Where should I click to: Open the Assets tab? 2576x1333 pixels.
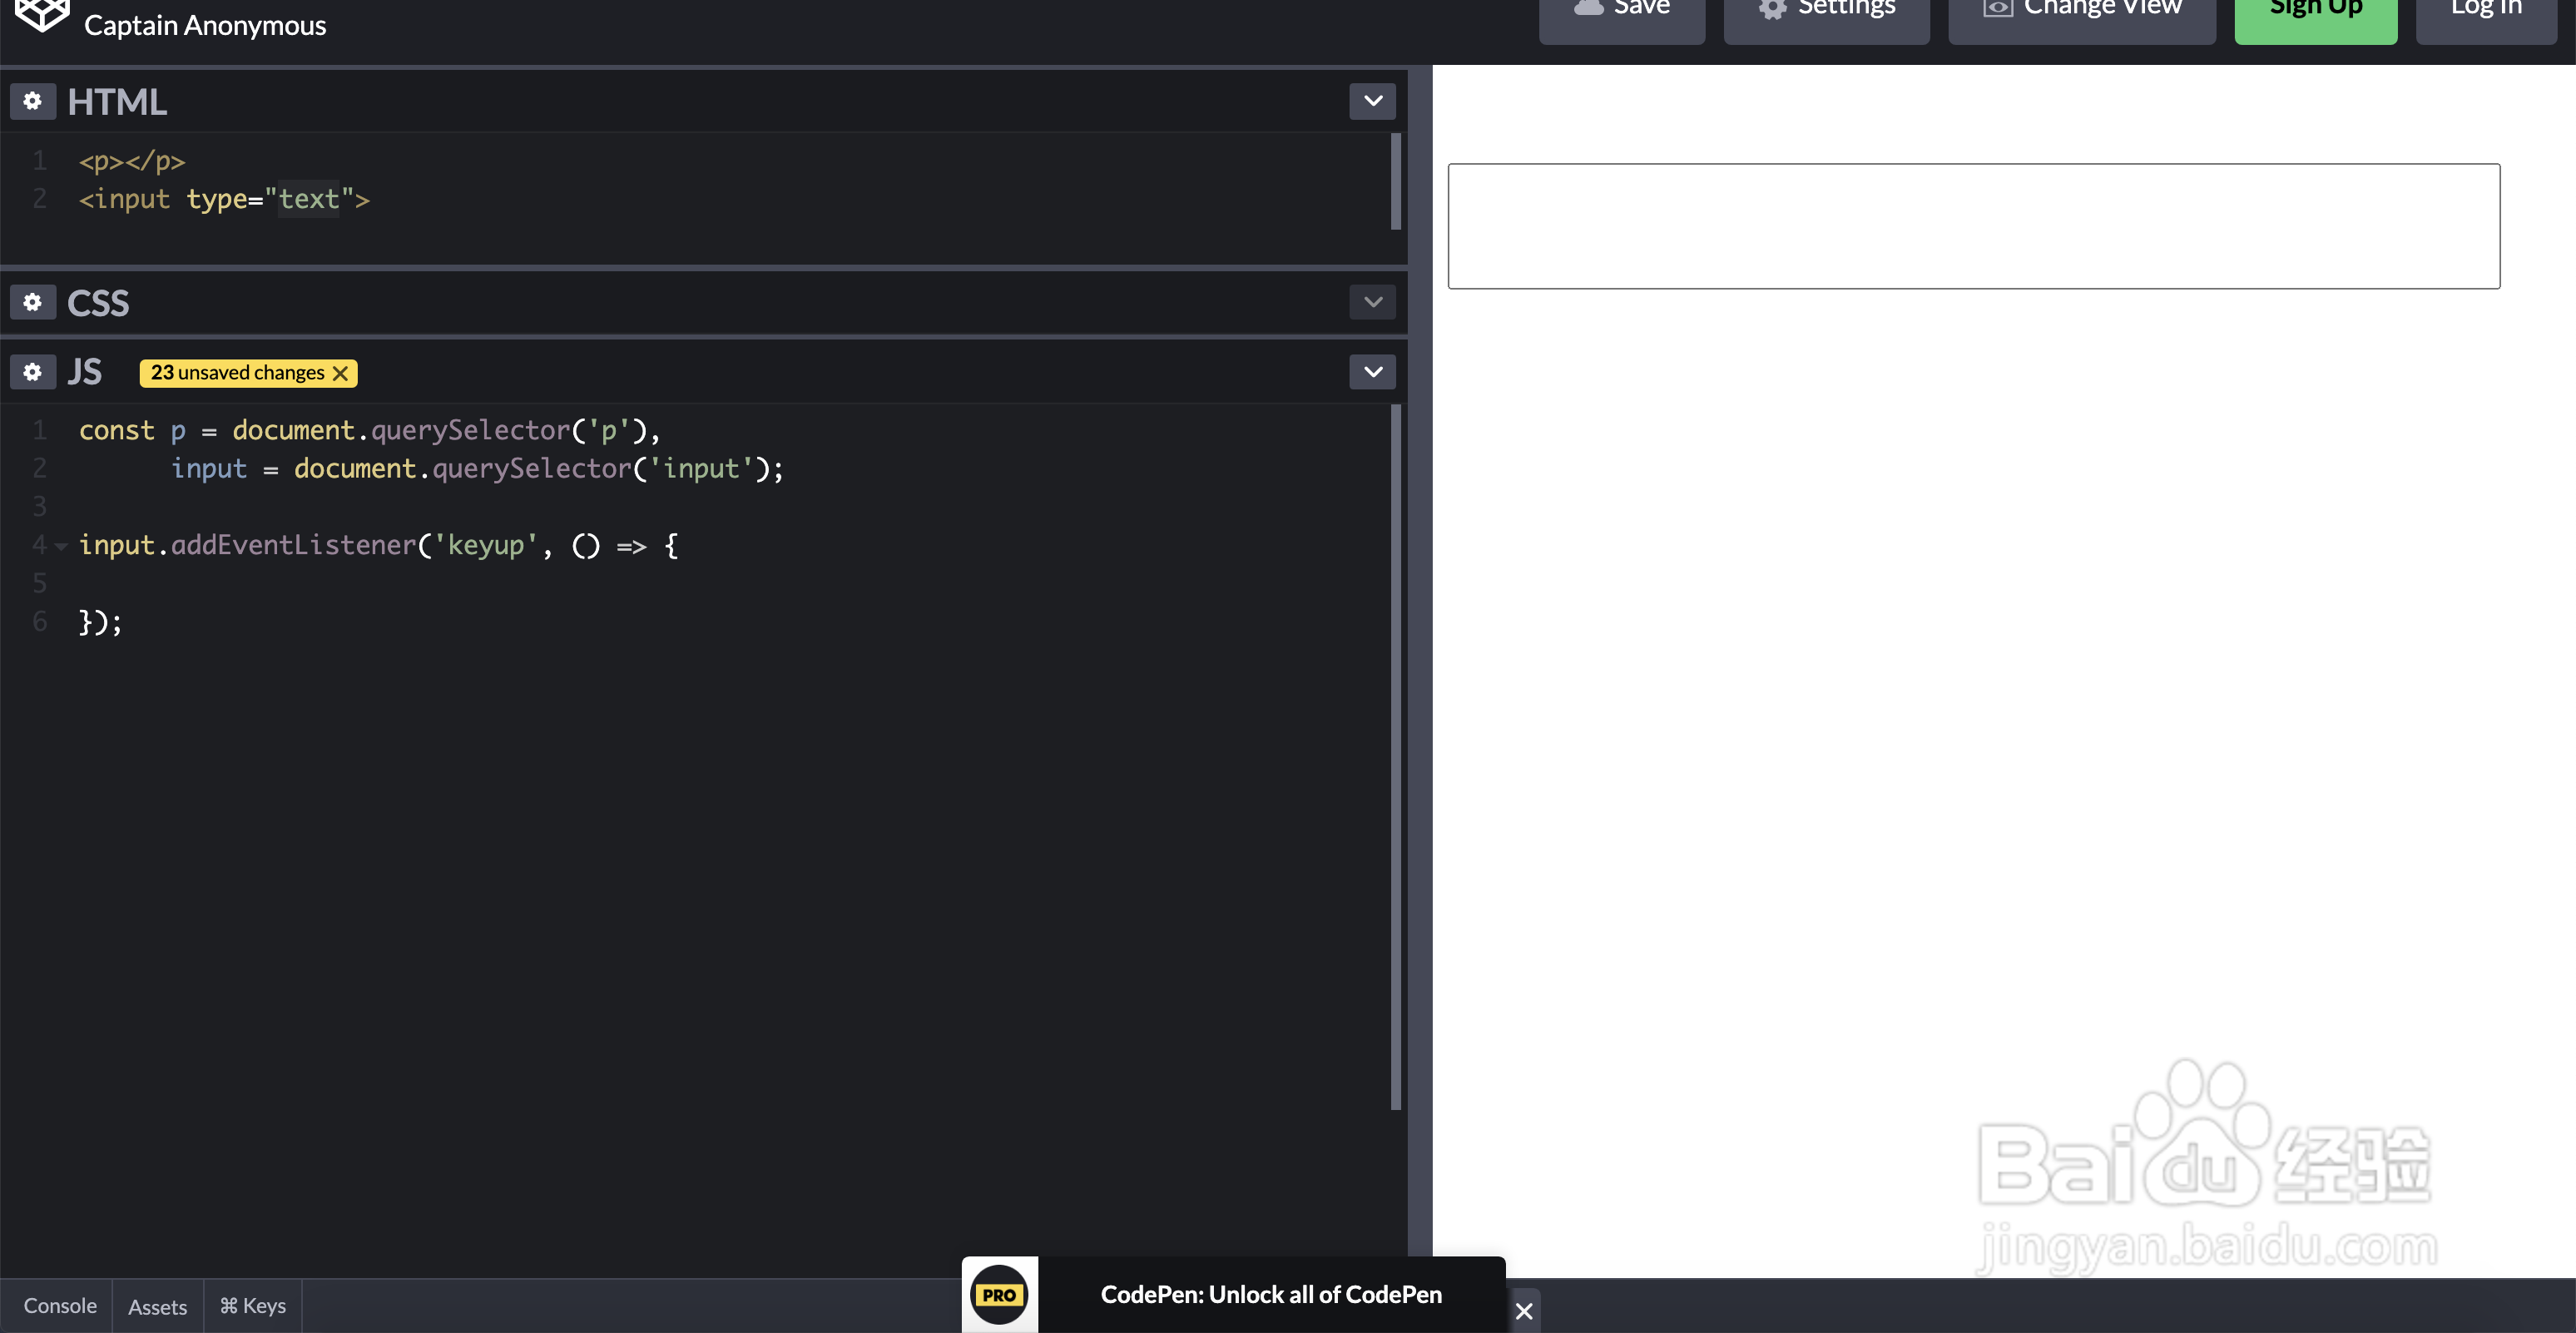(157, 1306)
